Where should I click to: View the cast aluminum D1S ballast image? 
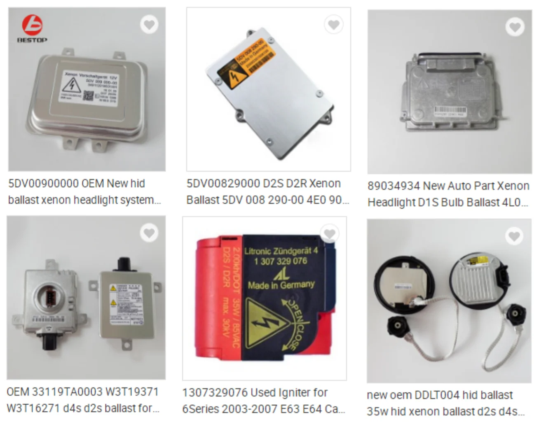[x=450, y=92]
